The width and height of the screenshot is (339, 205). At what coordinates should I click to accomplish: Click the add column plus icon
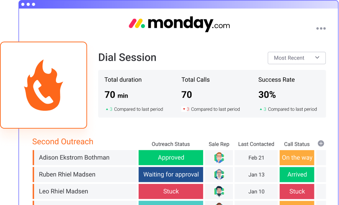click(x=321, y=143)
